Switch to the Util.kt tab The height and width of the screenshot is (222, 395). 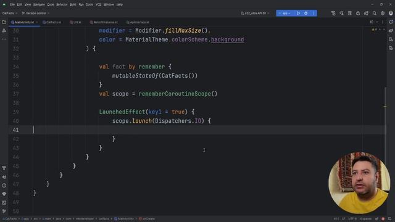[75, 22]
